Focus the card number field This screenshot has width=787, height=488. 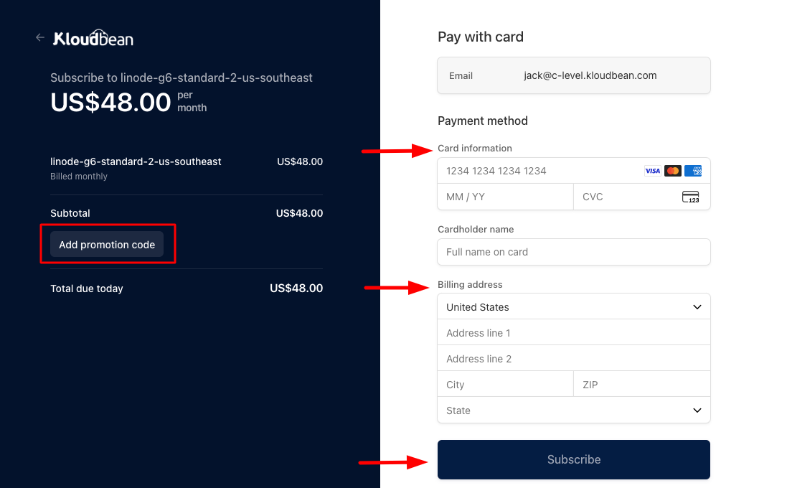(x=538, y=171)
